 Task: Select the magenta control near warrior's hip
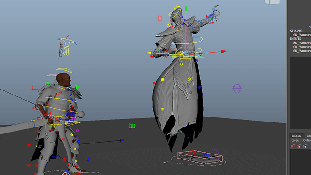[x=77, y=130]
